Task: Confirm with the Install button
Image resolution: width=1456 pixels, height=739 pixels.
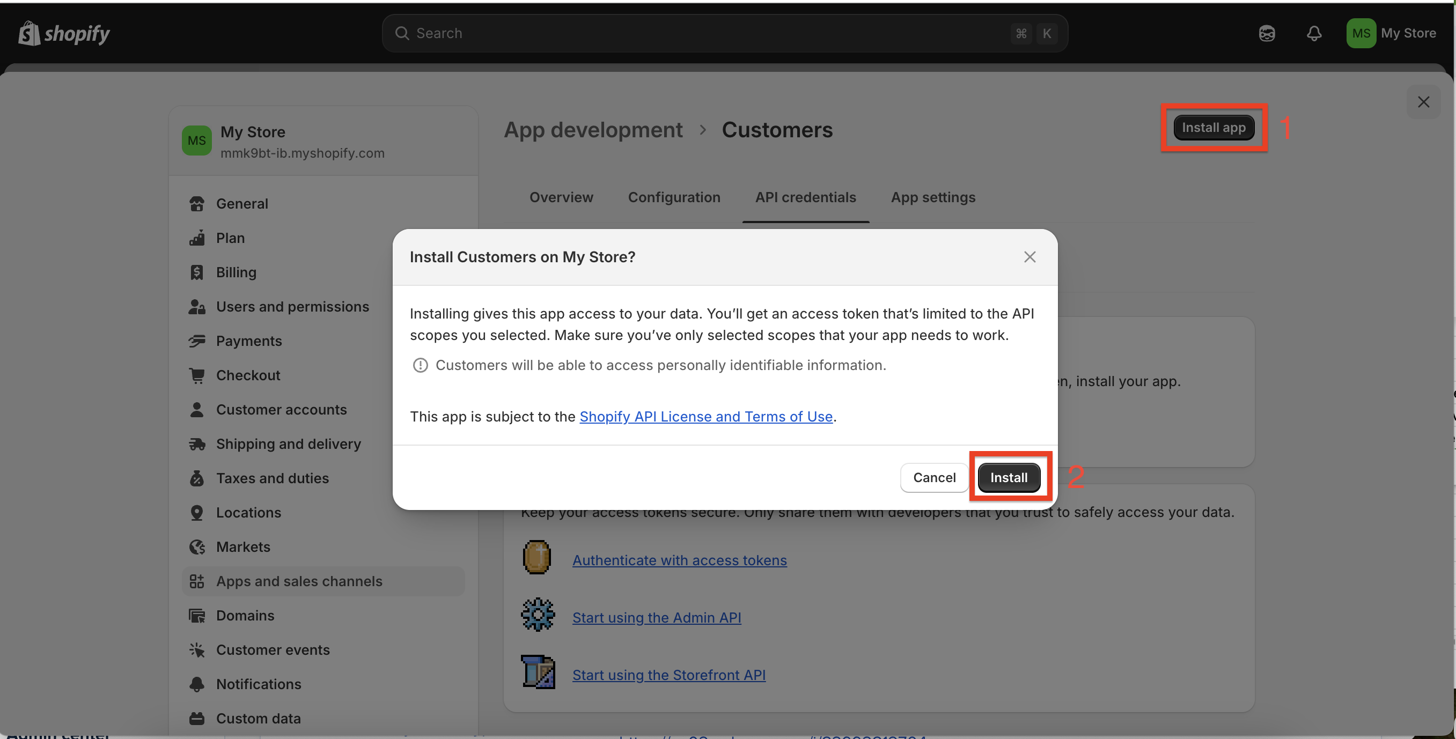Action: (x=1009, y=478)
